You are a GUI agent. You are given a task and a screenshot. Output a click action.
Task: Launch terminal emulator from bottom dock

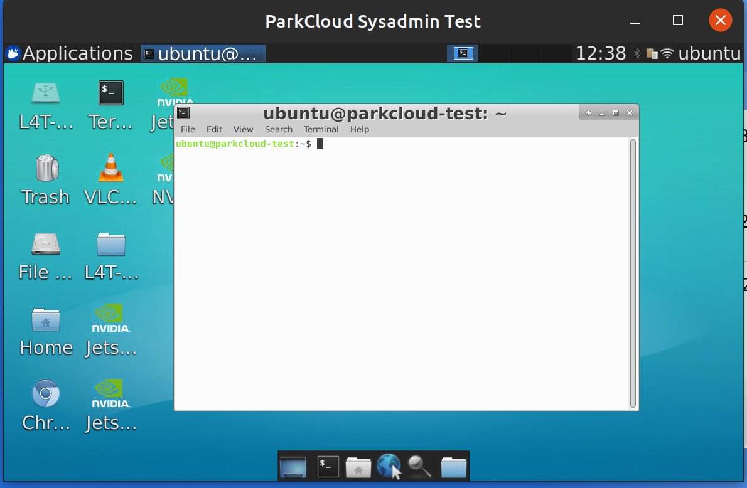point(327,467)
